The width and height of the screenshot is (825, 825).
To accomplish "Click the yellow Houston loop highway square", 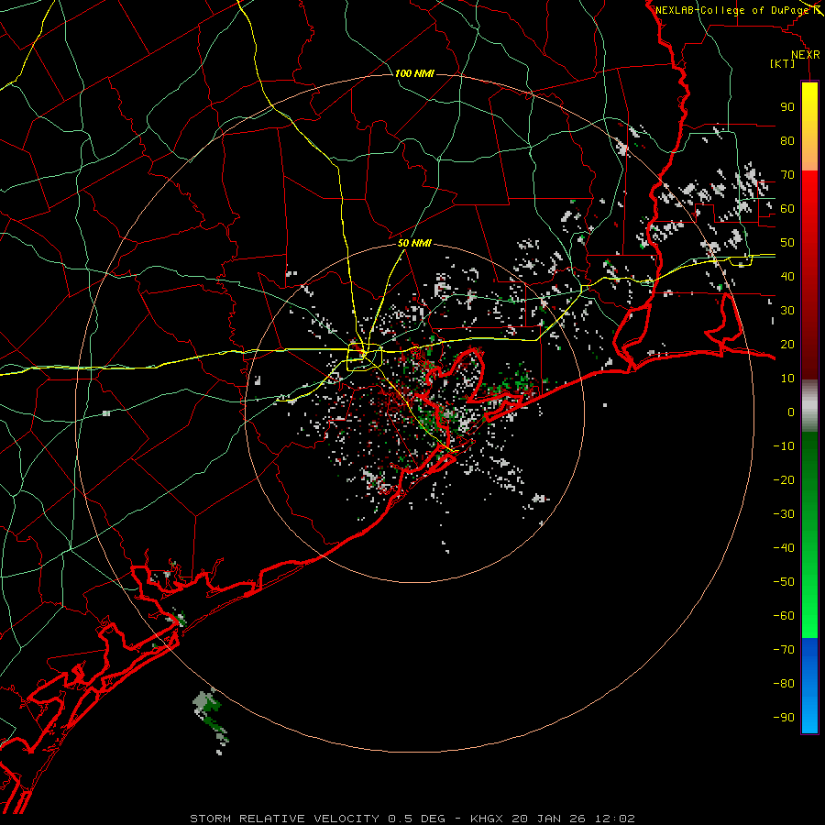I will (364, 357).
